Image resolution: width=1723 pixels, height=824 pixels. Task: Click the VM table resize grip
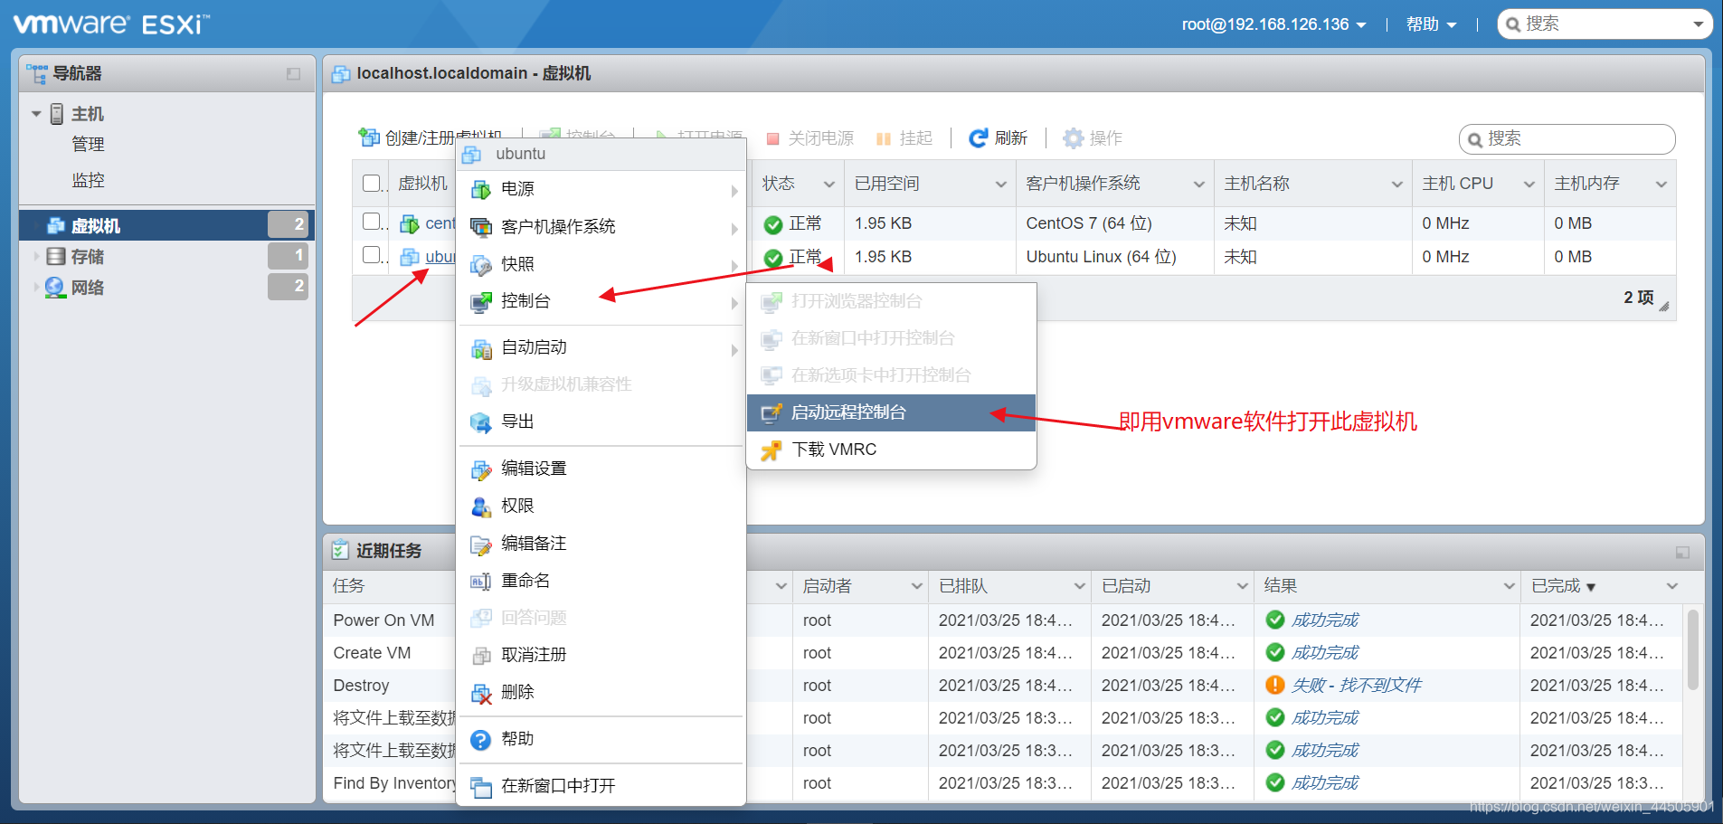(x=1663, y=307)
